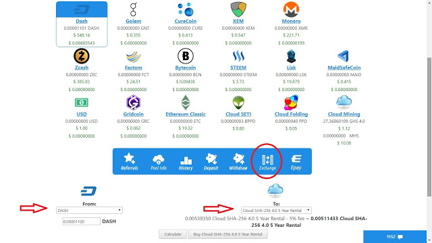Open the To Cloud SHA-256 rental dropdown

[x=276, y=210]
